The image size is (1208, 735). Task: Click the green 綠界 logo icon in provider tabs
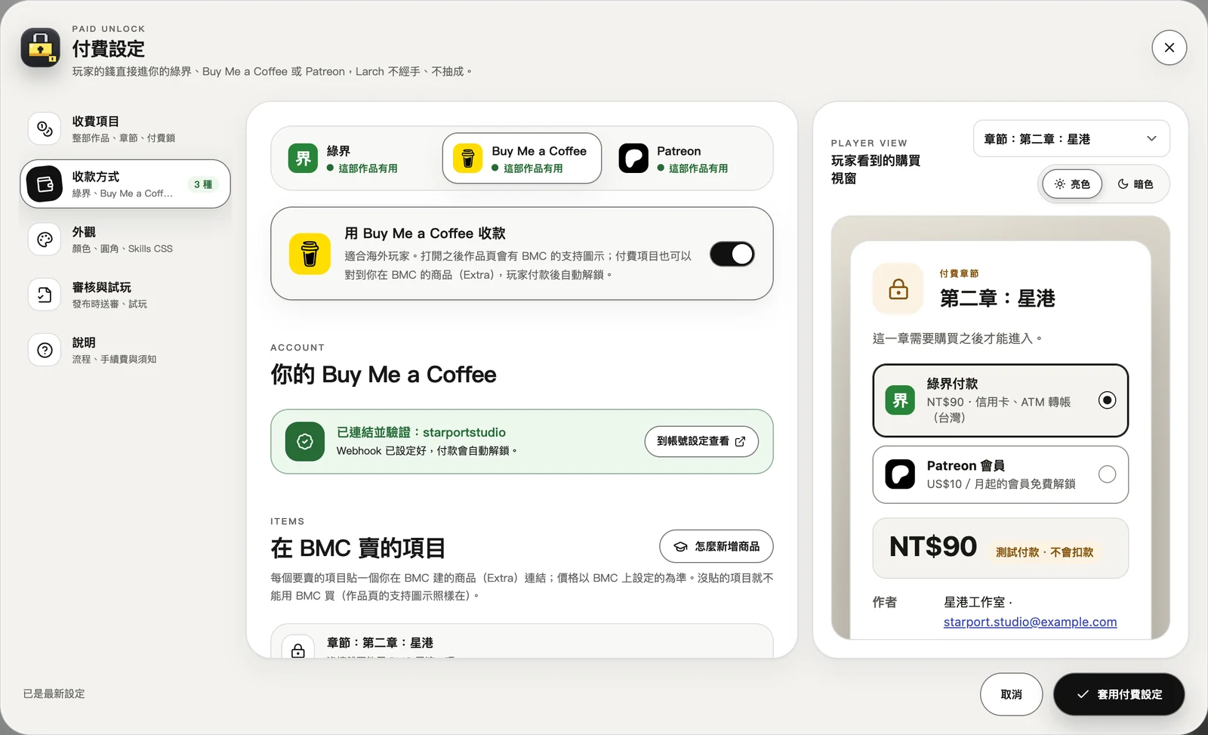[303, 159]
